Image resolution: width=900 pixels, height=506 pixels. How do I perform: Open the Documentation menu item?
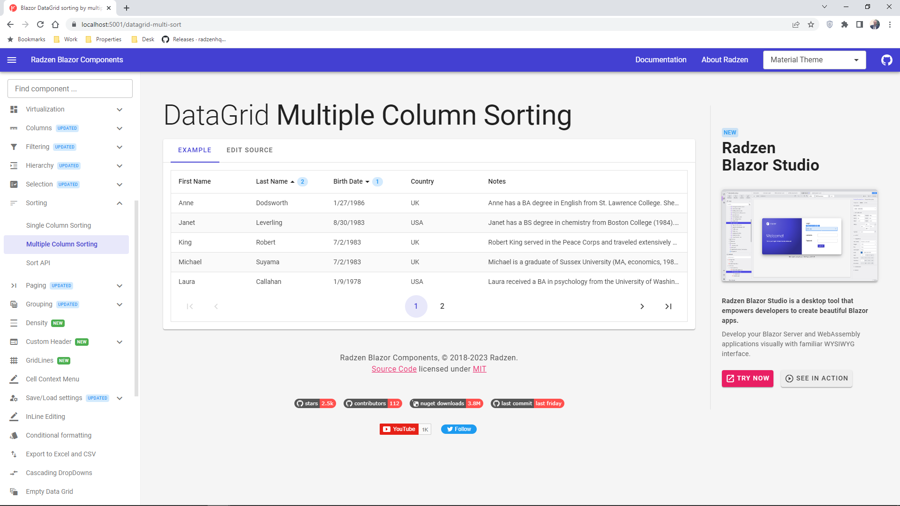point(661,60)
